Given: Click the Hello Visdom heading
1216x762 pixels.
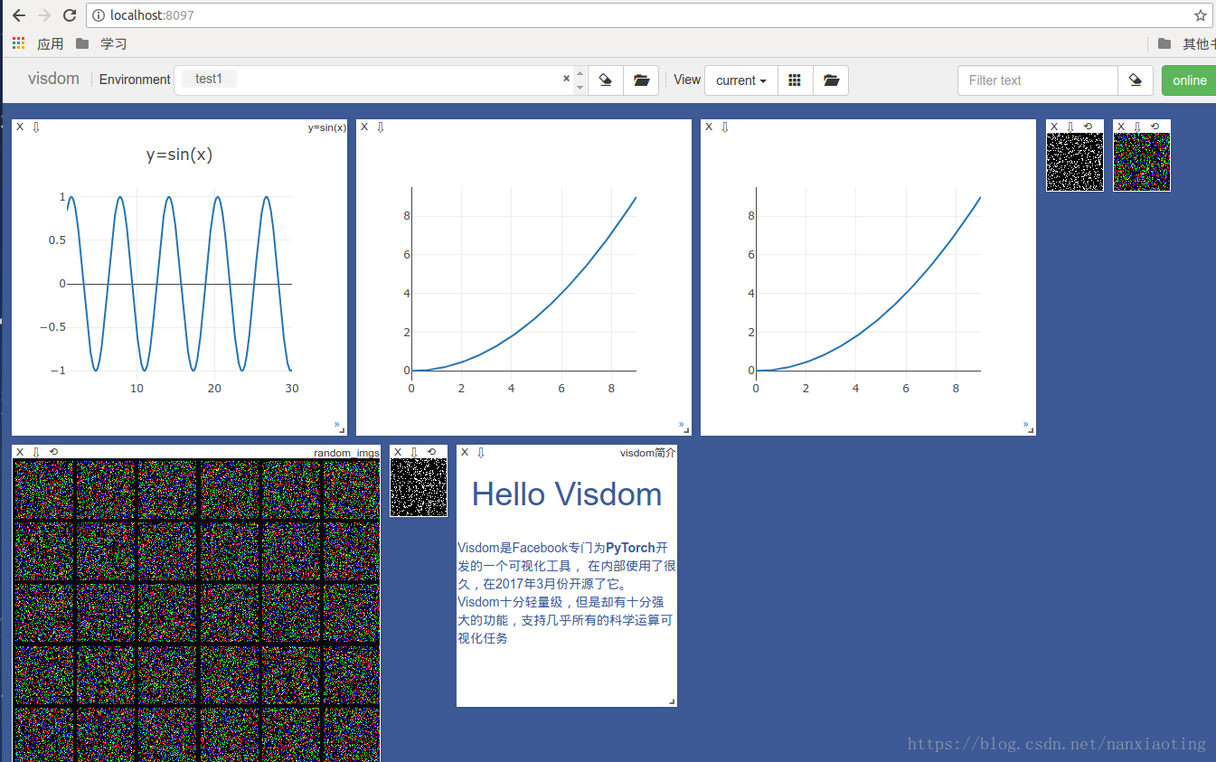Looking at the screenshot, I should (x=567, y=494).
